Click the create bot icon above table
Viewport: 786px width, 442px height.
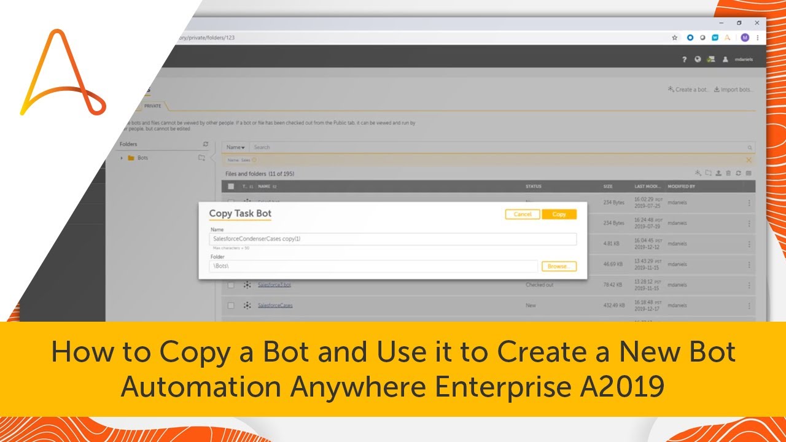click(x=698, y=173)
